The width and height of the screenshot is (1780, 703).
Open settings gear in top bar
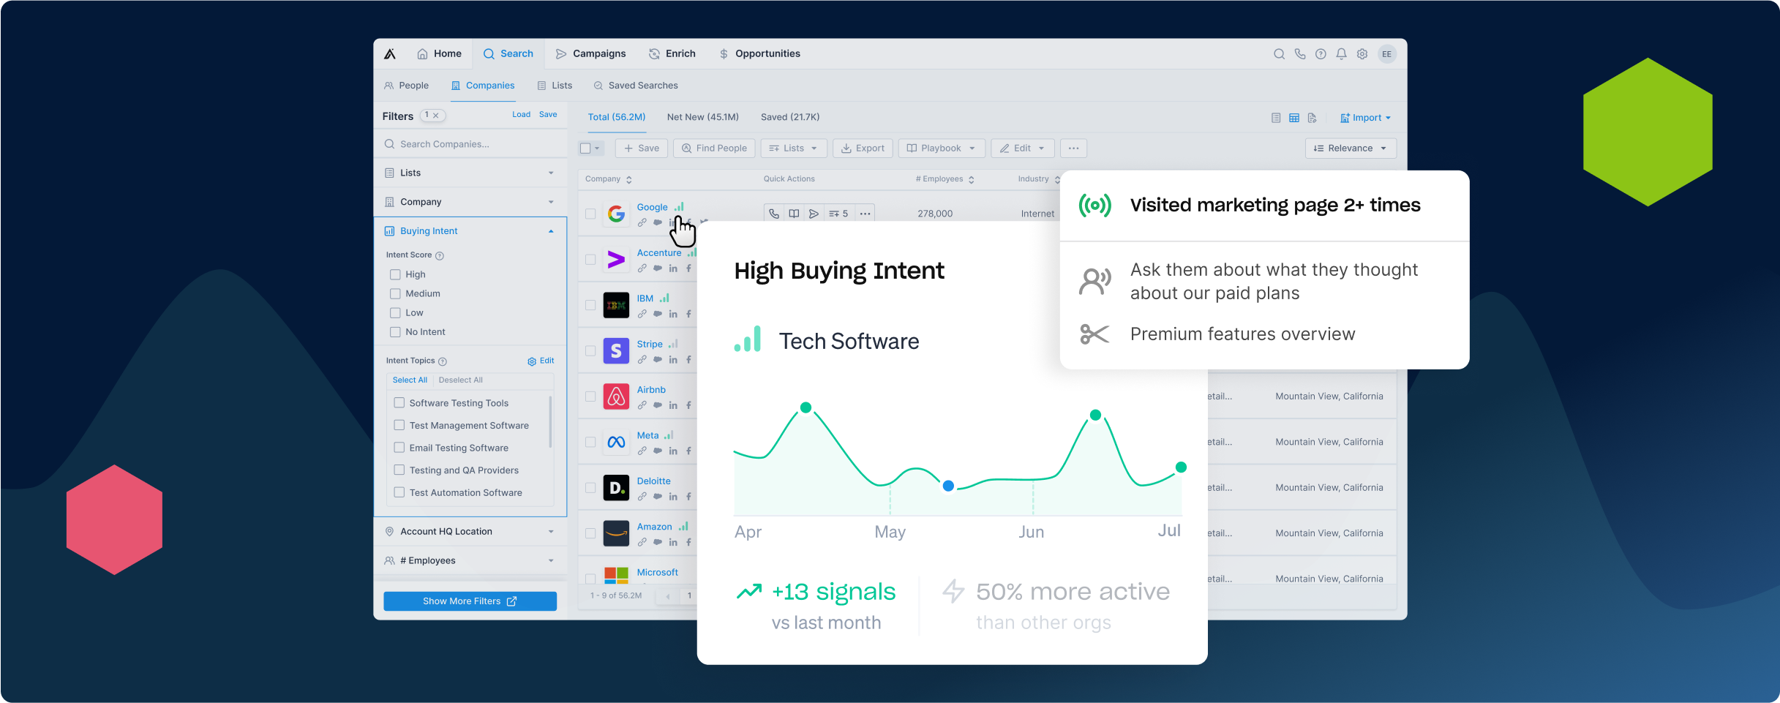1362,54
